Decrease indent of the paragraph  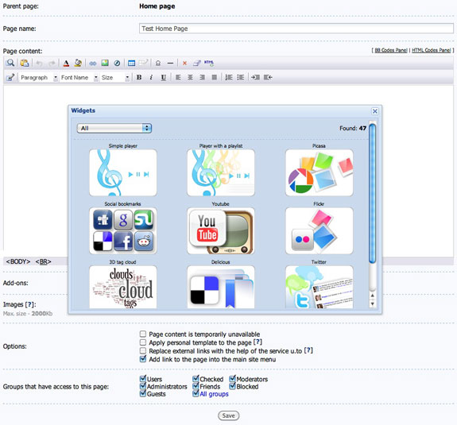click(268, 78)
